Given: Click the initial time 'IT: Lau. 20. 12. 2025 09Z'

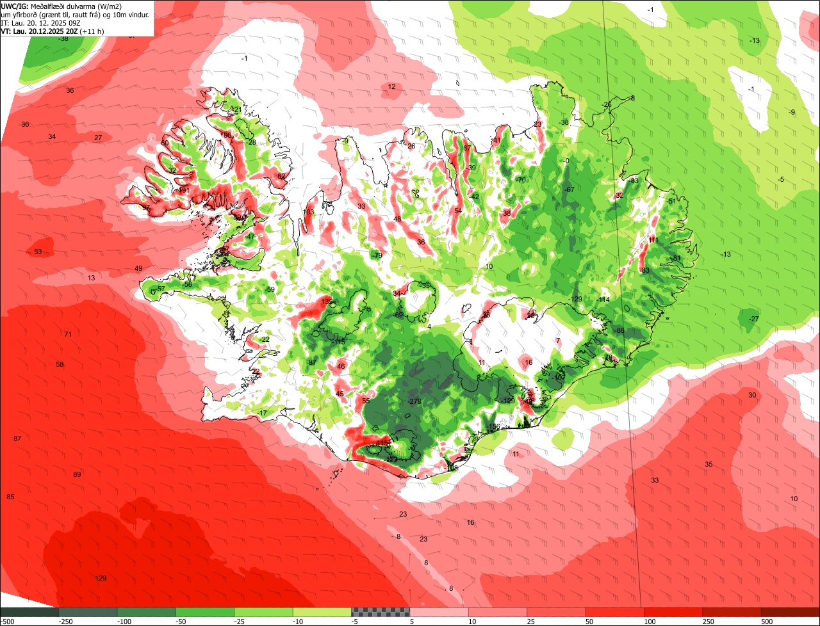Looking at the screenshot, I should (40, 22).
